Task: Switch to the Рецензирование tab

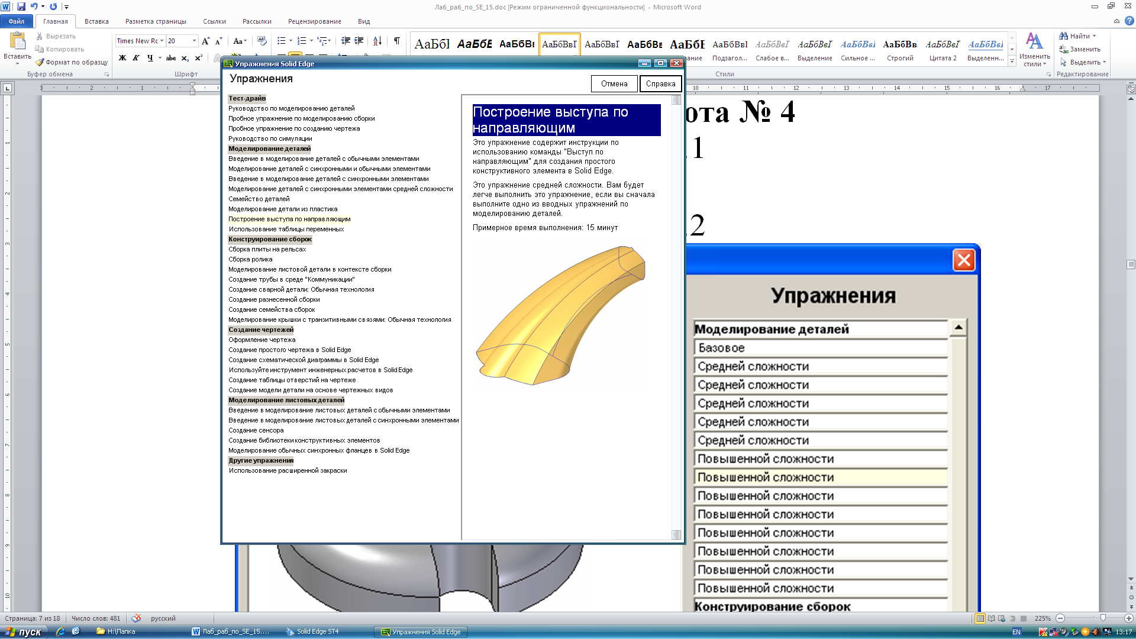Action: [x=314, y=21]
